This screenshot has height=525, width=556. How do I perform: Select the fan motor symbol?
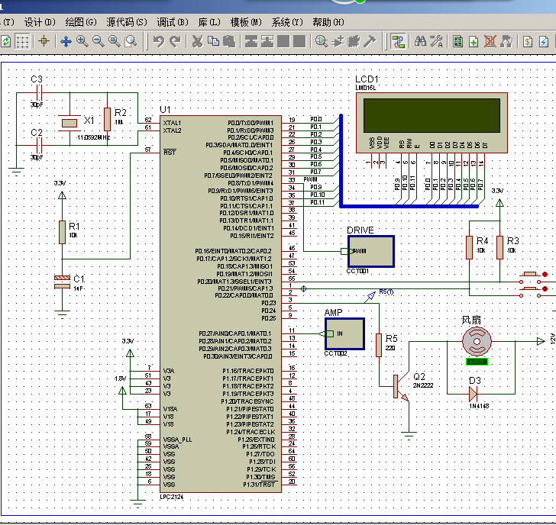(477, 342)
